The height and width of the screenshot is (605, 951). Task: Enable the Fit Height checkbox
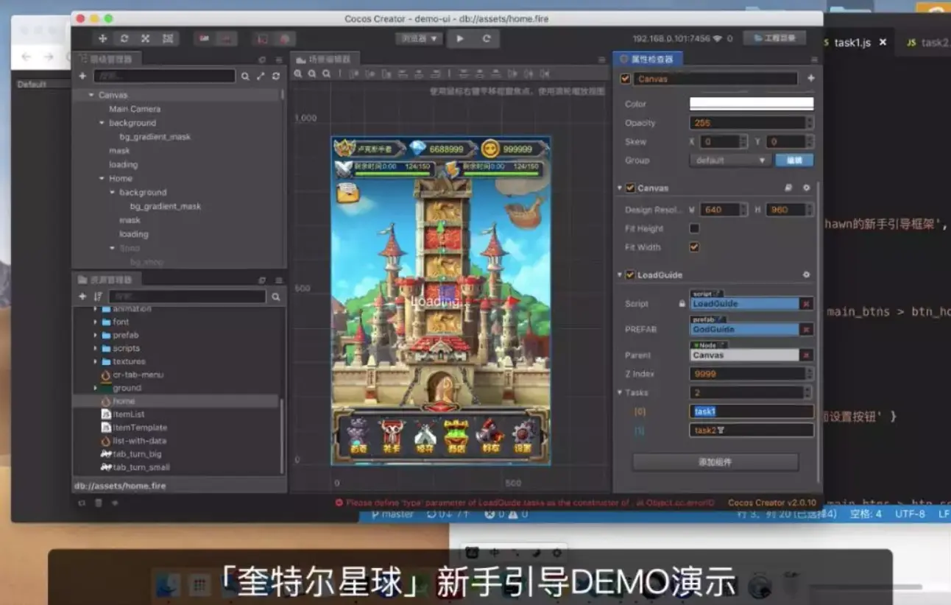(694, 229)
